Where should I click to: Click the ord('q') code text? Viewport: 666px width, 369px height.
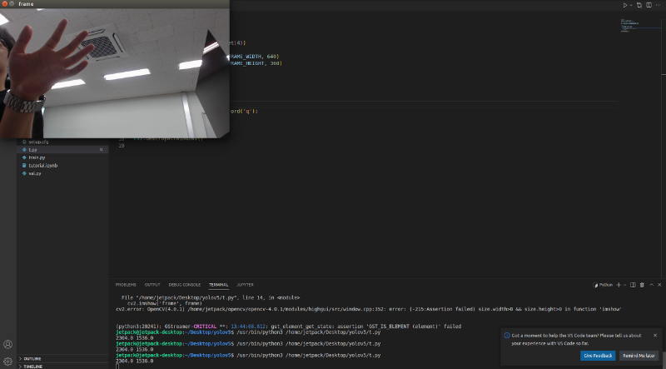coord(244,112)
